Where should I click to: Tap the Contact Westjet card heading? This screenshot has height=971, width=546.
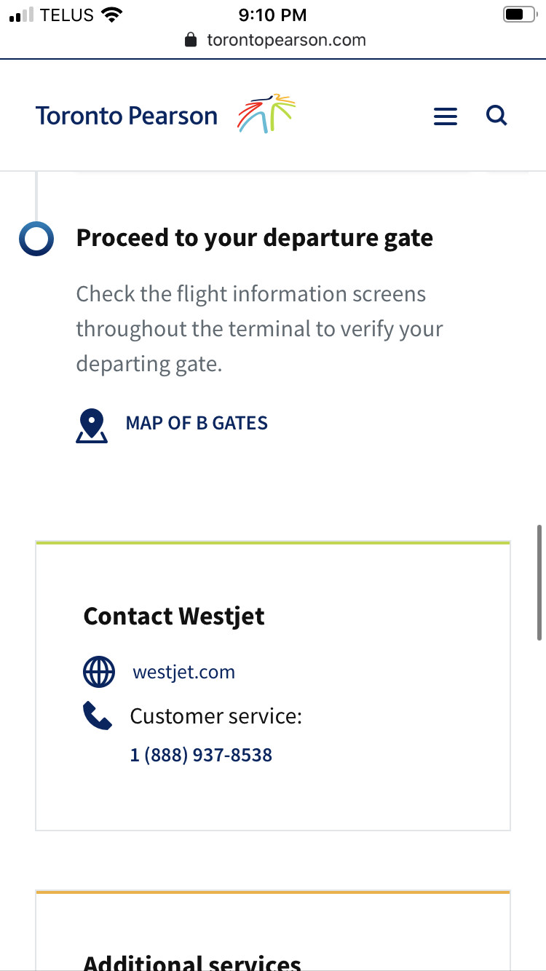[174, 617]
